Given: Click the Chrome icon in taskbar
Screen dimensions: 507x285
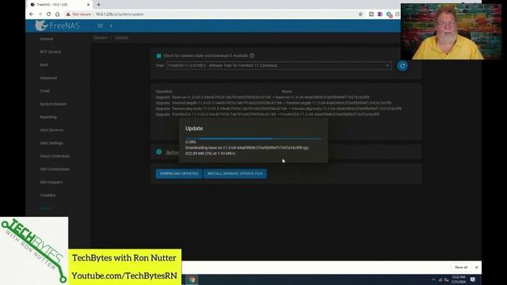Looking at the screenshot, I should (x=192, y=279).
